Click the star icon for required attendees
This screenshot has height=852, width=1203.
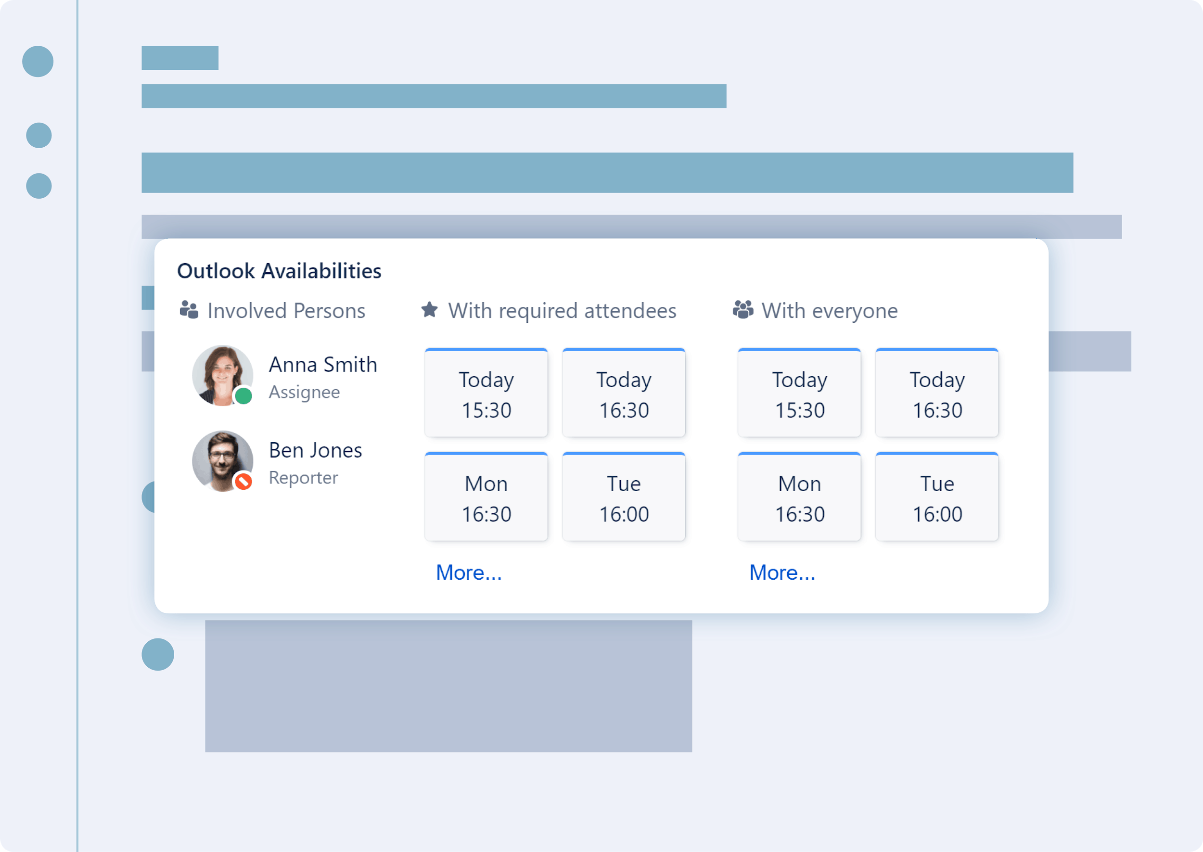point(429,309)
